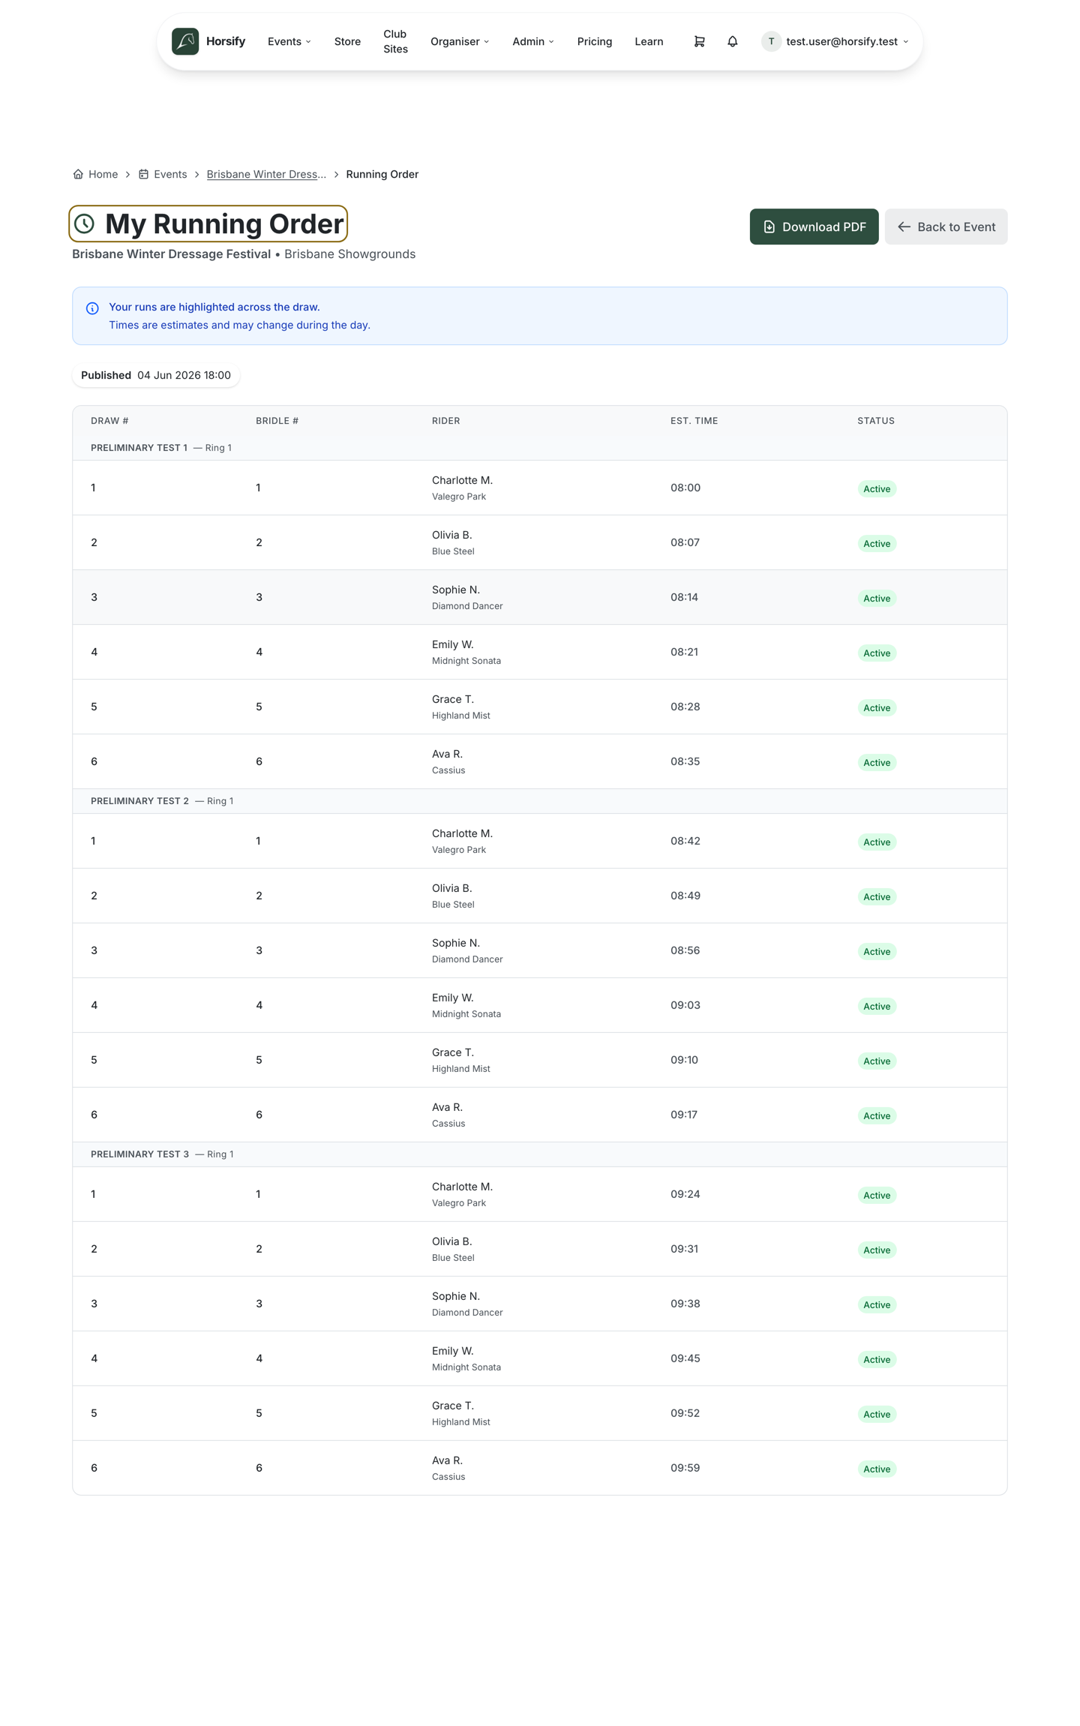This screenshot has width=1080, height=1726.
Task: Click Cassius in the 09:17 row
Action: 448,1124
